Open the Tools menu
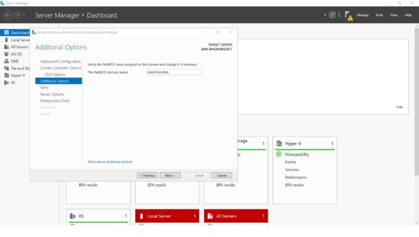This screenshot has height=237, width=419. point(379,15)
